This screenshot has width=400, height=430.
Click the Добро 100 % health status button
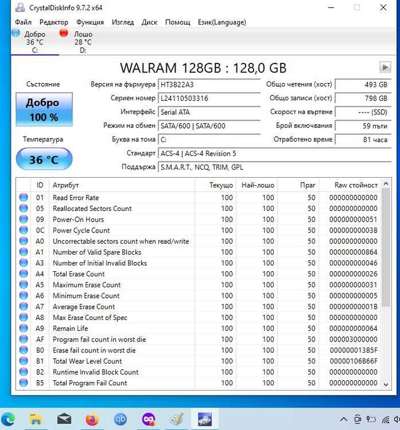44,109
